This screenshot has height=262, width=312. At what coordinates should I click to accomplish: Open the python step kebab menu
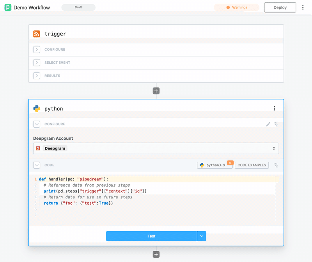pyautogui.click(x=275, y=108)
